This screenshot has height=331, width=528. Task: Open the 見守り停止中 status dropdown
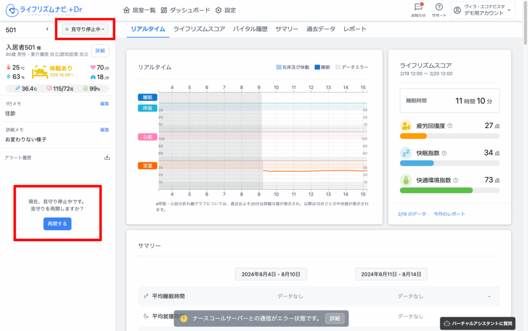(85, 29)
